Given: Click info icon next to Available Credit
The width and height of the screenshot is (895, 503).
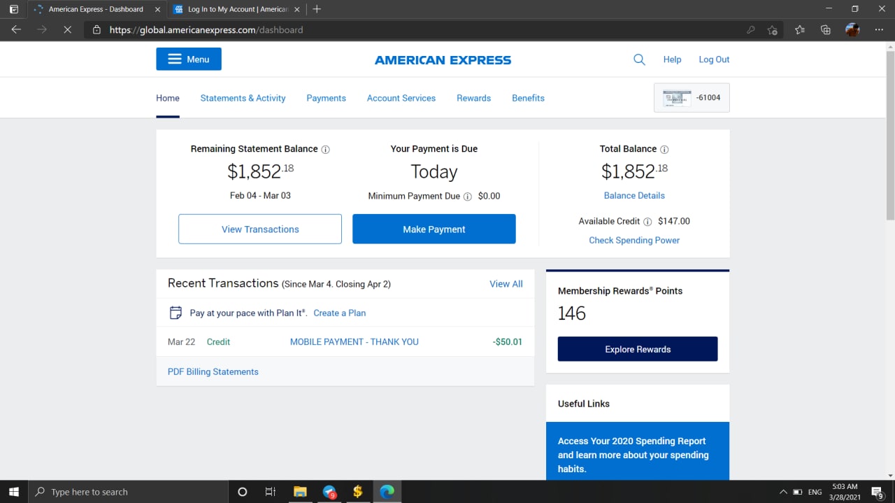Looking at the screenshot, I should (x=647, y=222).
